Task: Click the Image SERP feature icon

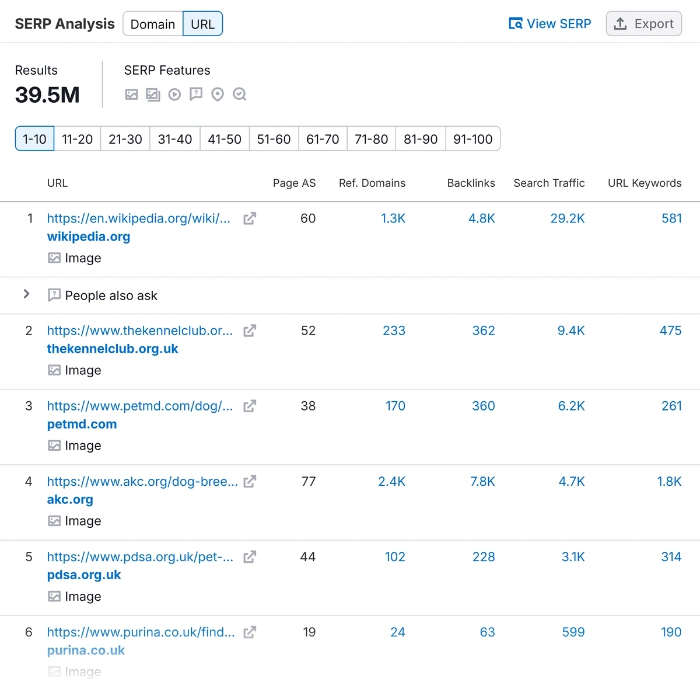Action: [x=131, y=94]
